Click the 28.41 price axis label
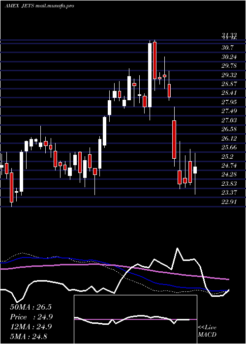Screen dimensions: 246x344 pos(229,93)
